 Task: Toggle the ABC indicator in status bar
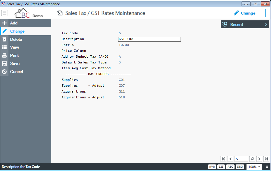click(x=230, y=167)
